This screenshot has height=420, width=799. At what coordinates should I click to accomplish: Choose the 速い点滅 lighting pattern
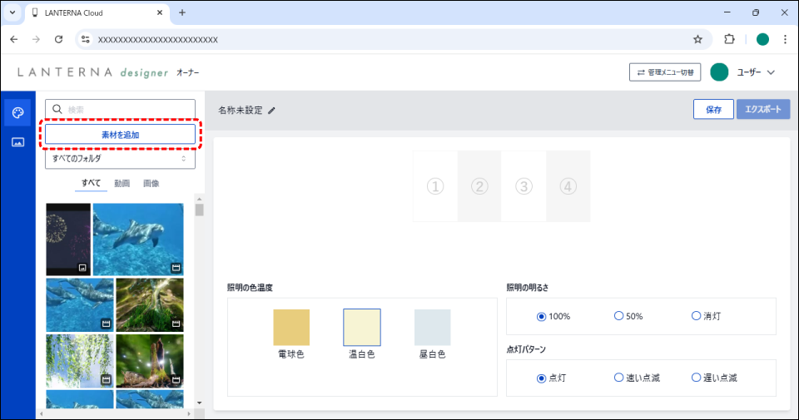pos(618,378)
